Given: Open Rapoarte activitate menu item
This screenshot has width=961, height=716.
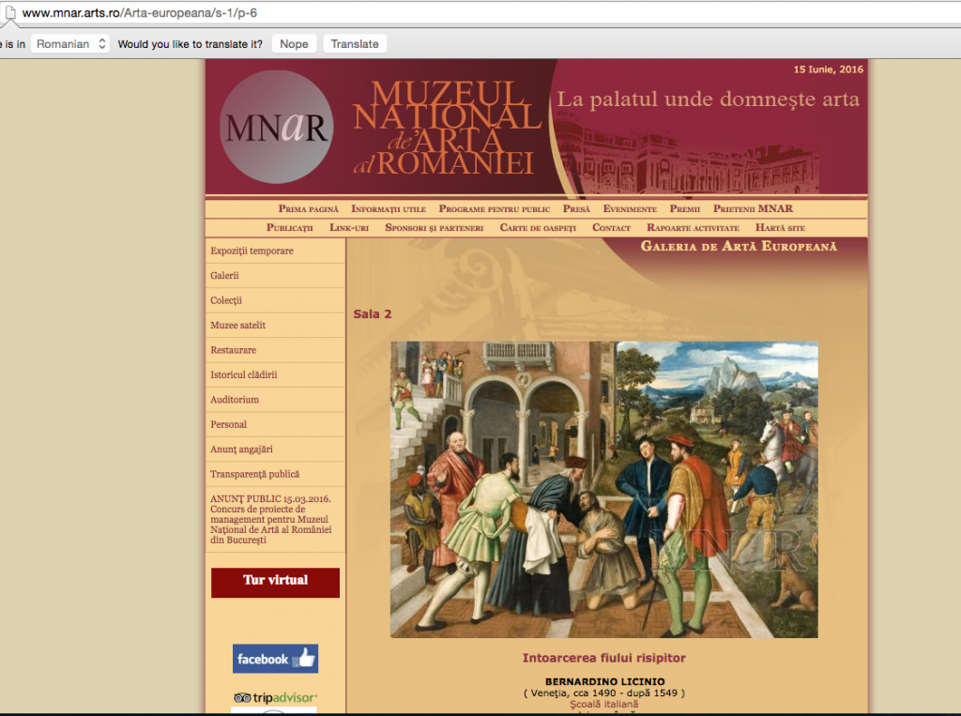Looking at the screenshot, I should click(x=694, y=227).
